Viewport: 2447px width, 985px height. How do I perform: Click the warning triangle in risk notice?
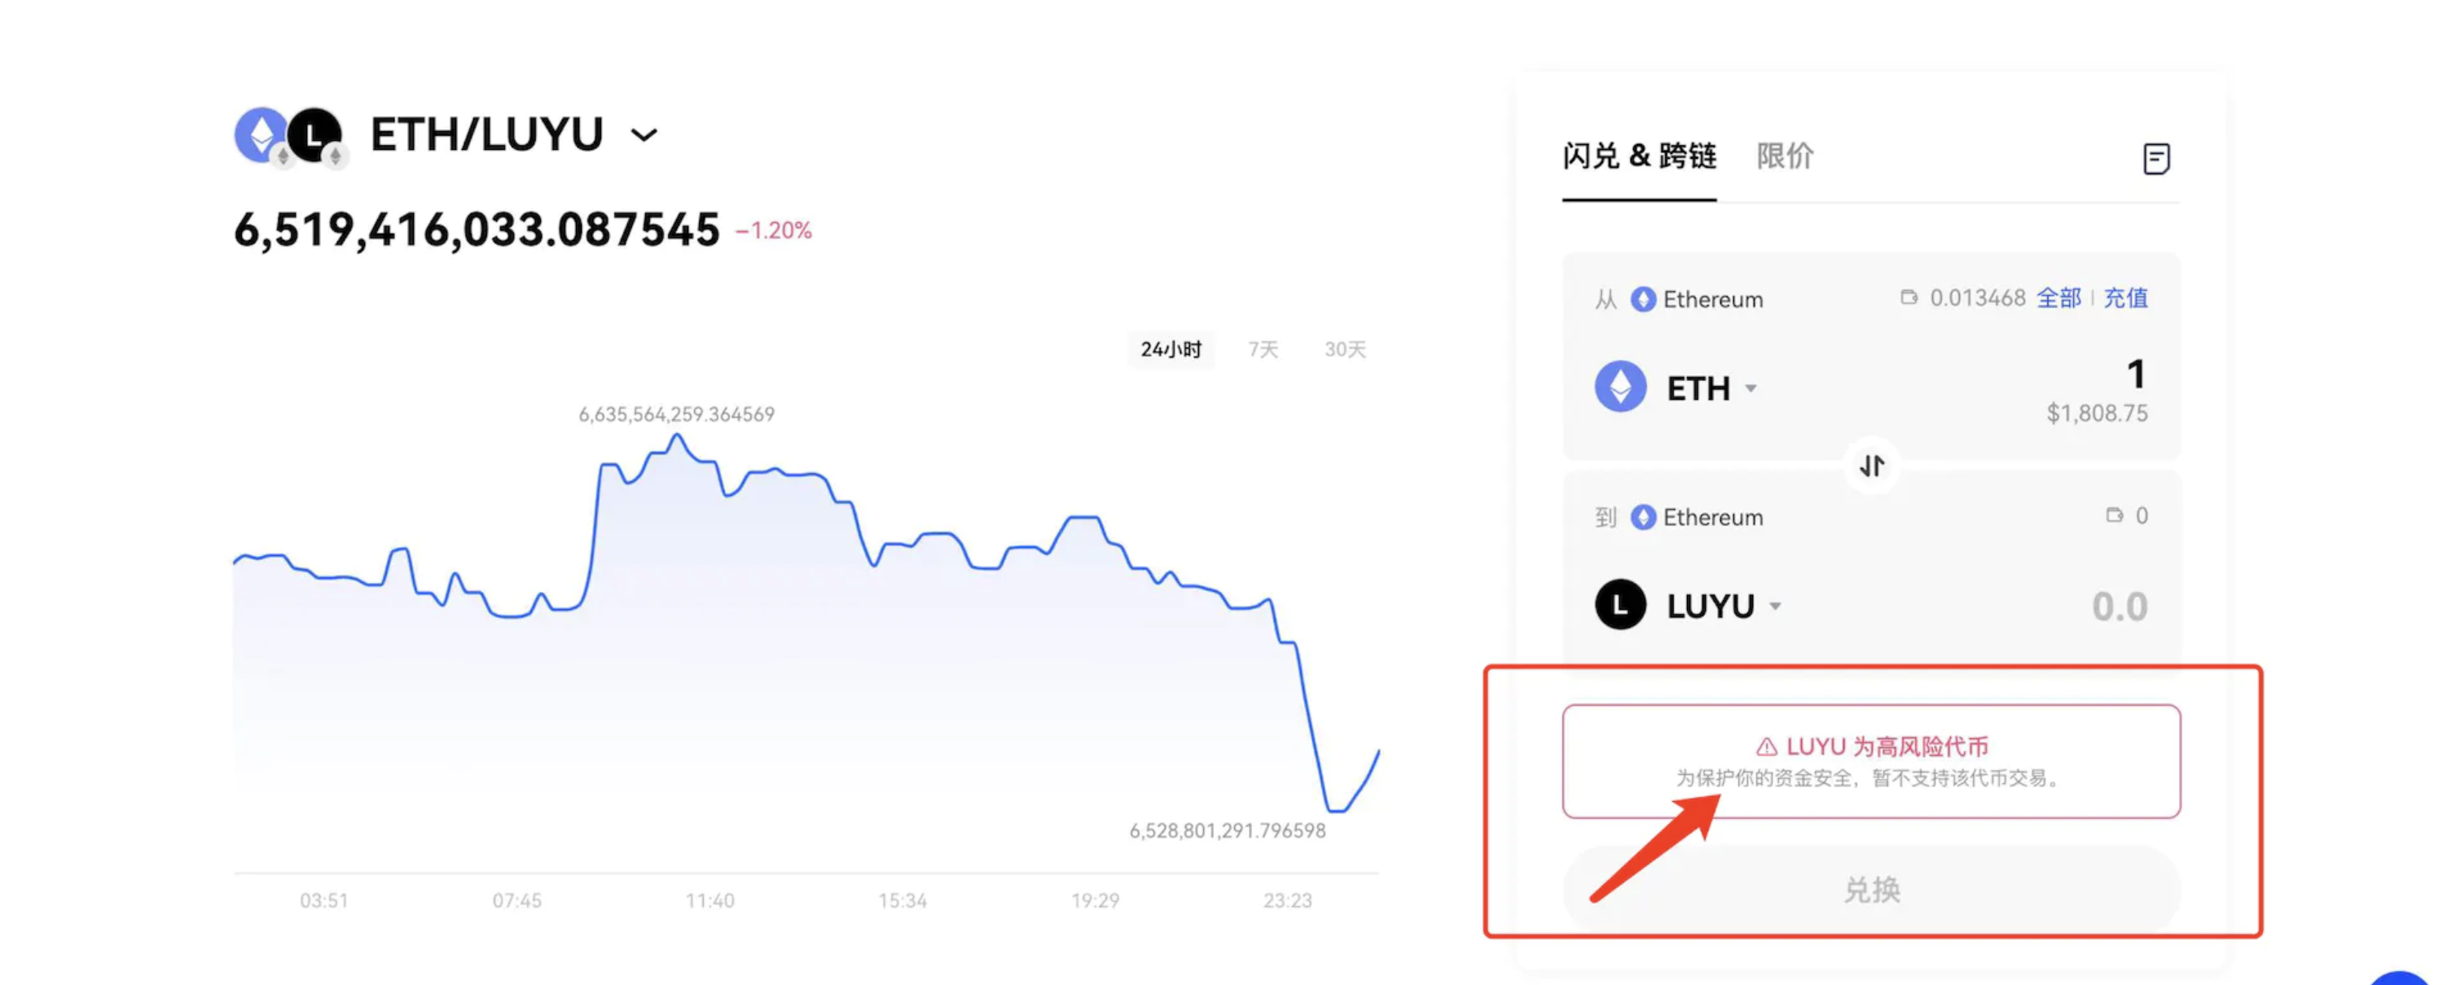click(1766, 746)
